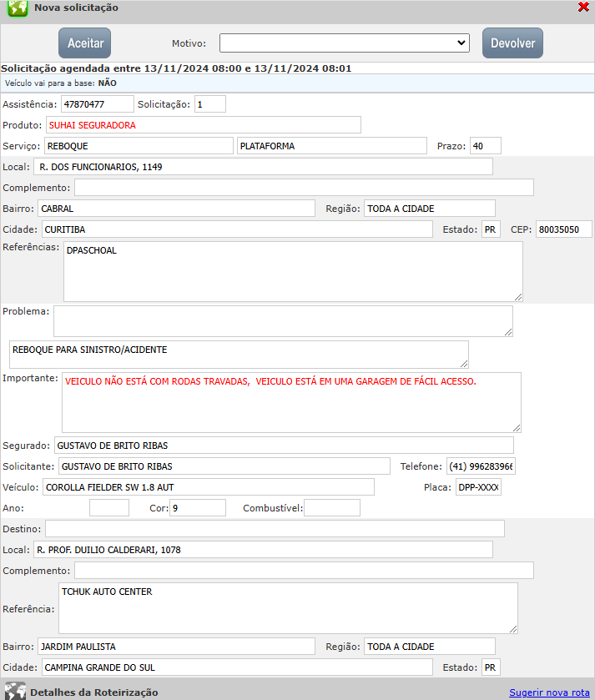Click resize handle of TCHUK AUTO CENTER area

513,629
